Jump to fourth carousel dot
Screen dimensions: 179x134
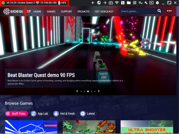click(91, 91)
